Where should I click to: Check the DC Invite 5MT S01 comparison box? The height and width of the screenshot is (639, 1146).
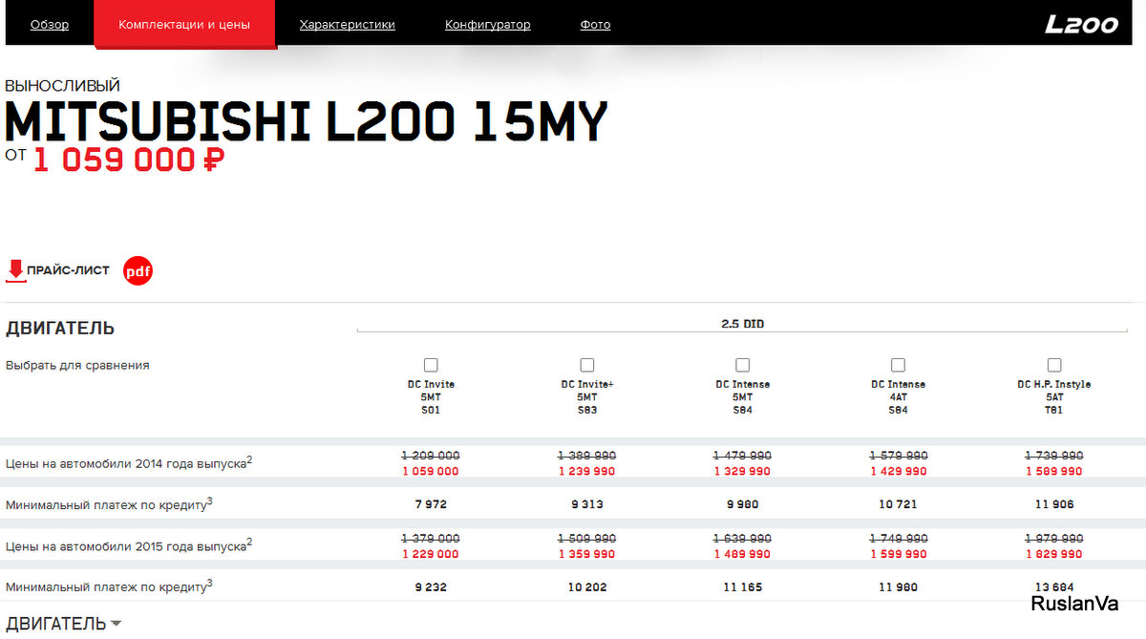431,365
